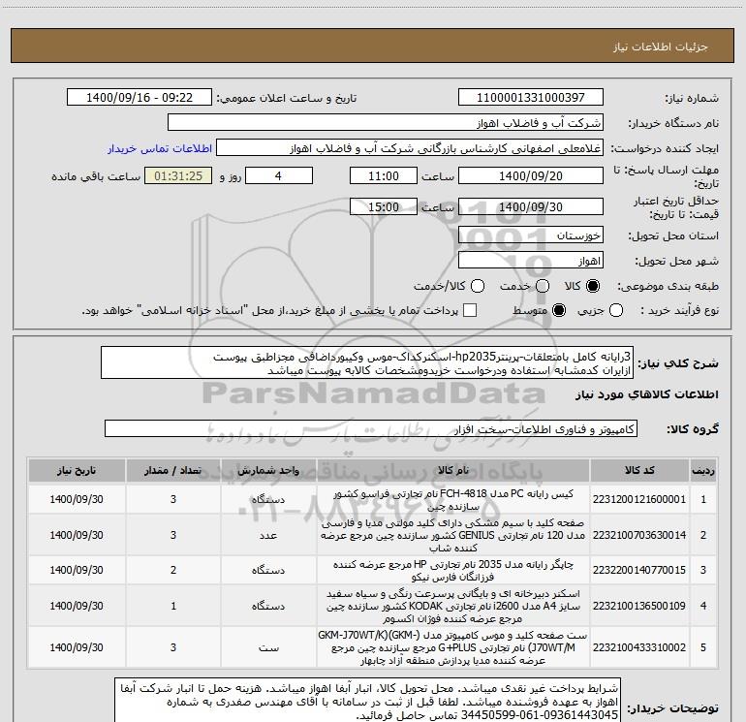Screen dimensions: 746x722
Task: Click the G+PLUS keyboard and mouse set name
Action: point(453,647)
